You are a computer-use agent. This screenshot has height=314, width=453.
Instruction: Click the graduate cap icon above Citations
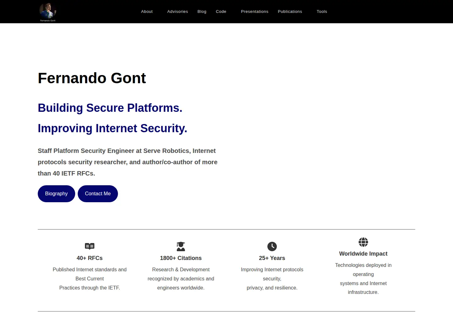(181, 246)
